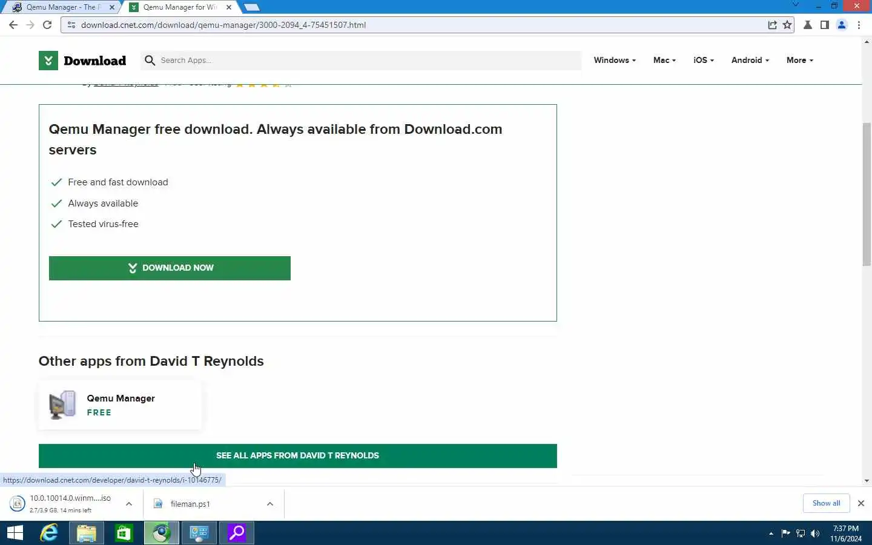This screenshot has height=545, width=872.
Task: Click the search magnifier icon
Action: tap(150, 61)
